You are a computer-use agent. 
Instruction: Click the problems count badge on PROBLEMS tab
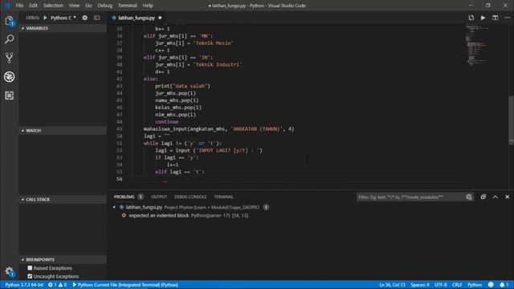click(141, 197)
